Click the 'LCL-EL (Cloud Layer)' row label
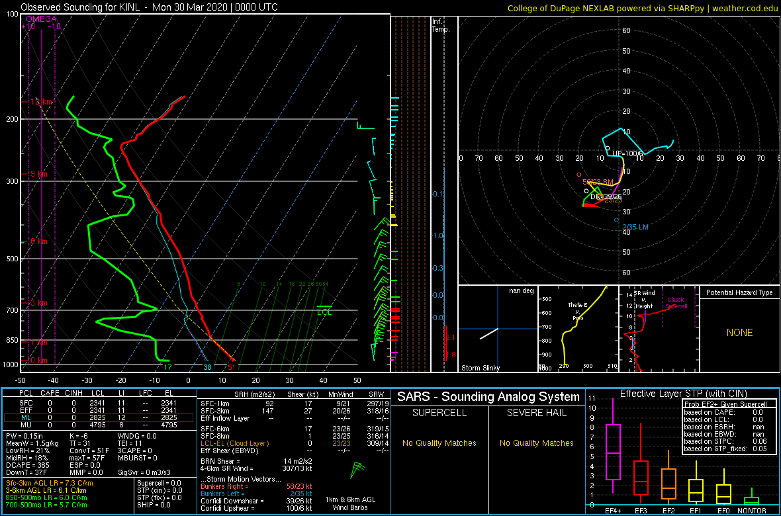Screen dimensions: 781x516 234,443
